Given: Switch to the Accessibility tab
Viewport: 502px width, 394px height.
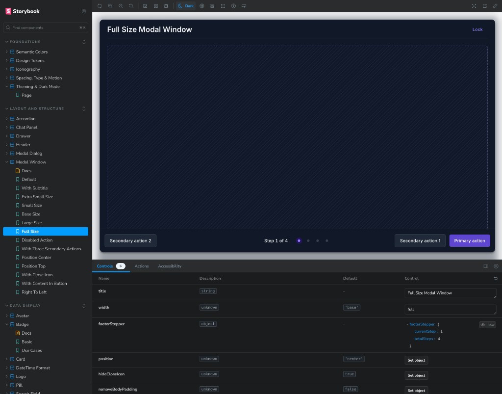Looking at the screenshot, I should click(x=170, y=266).
